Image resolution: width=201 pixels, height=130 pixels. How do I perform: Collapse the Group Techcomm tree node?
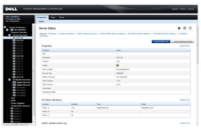(x=5, y=27)
